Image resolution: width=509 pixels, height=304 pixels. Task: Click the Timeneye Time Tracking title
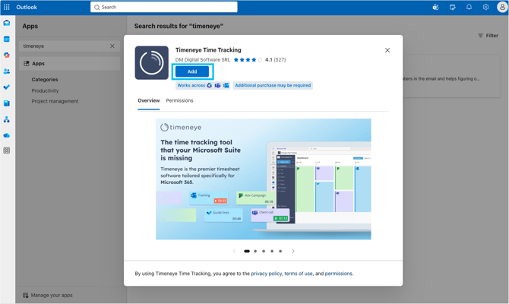click(208, 50)
